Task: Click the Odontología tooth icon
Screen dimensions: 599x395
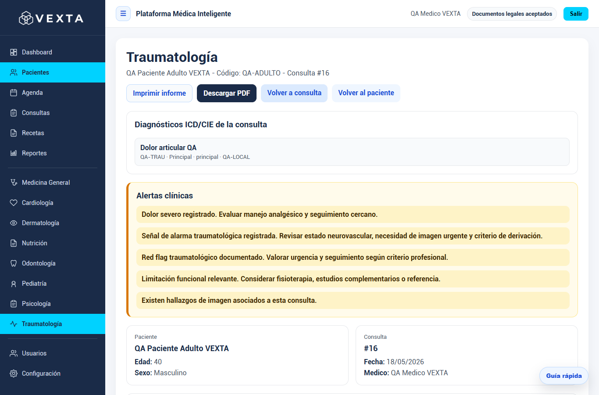Action: 14,263
